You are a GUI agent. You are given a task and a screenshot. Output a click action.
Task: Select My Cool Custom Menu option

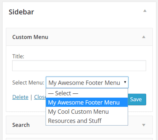[x=87, y=111]
